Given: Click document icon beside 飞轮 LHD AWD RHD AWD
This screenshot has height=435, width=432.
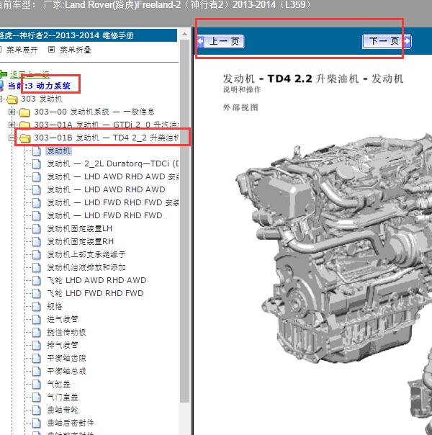Looking at the screenshot, I should (36, 281).
